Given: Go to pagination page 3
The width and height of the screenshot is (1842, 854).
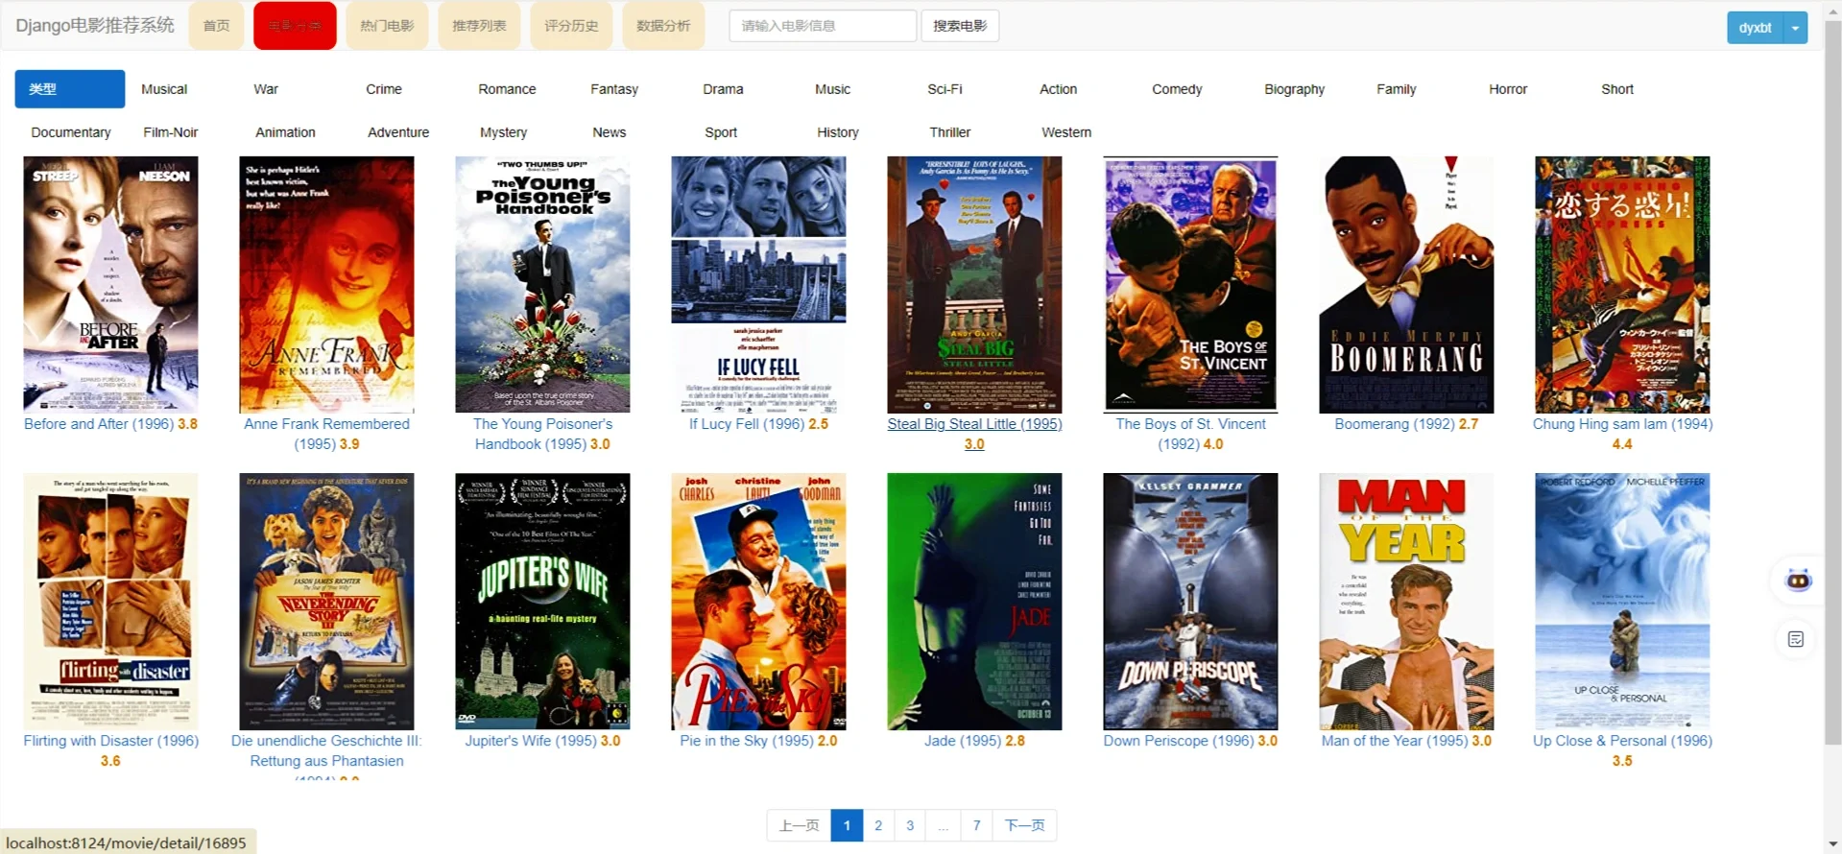Looking at the screenshot, I should point(910,825).
